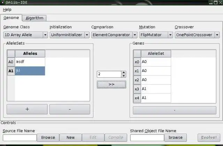Expand the Mutation FlipMutator dropdown
This screenshot has height=146, width=223.
point(156,35)
